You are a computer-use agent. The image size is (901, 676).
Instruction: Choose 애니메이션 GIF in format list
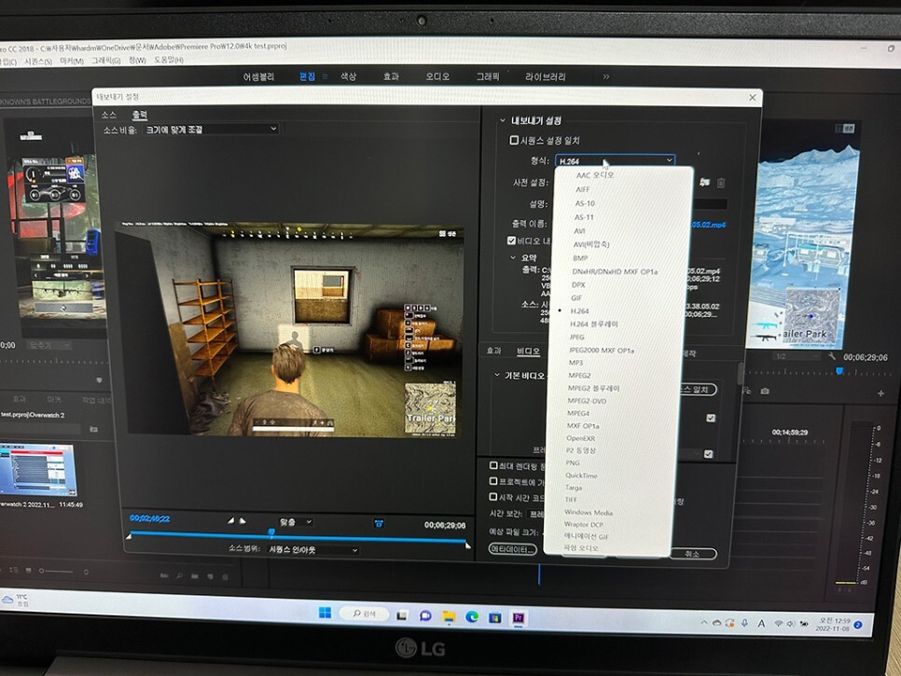(x=586, y=536)
